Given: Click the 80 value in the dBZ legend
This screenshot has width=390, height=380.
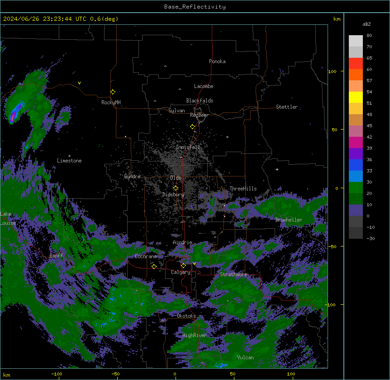Looking at the screenshot, I should tap(369, 36).
